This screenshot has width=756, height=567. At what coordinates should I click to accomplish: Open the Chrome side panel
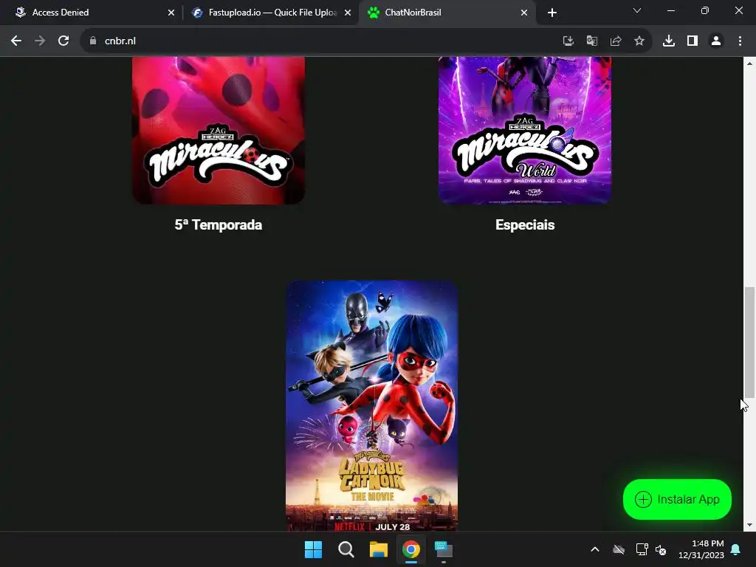click(693, 41)
